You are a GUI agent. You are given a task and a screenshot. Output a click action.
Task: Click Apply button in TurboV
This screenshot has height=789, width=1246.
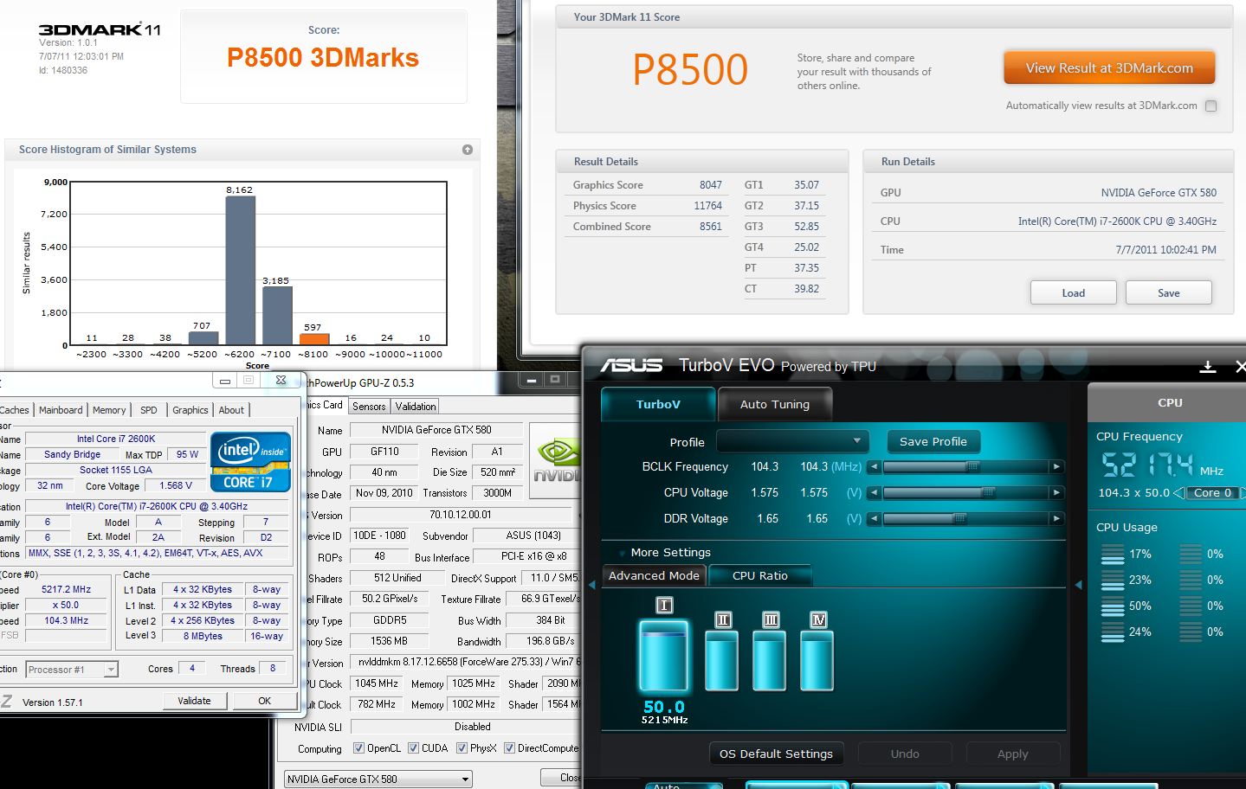1013,754
